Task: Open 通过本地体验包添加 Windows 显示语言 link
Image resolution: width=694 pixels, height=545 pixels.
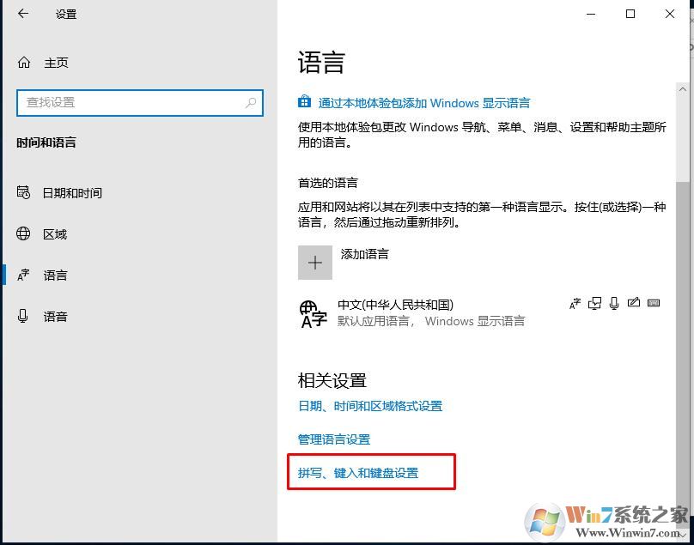Action: (x=424, y=103)
